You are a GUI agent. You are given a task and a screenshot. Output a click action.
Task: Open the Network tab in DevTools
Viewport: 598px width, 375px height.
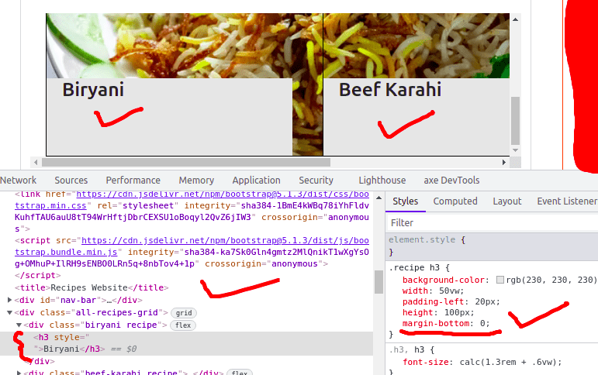pyautogui.click(x=18, y=180)
